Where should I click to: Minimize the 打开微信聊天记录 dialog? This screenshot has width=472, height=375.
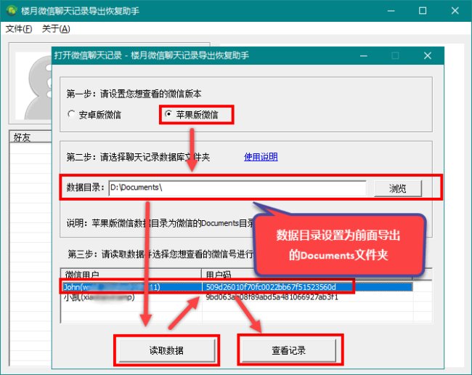tap(364, 56)
